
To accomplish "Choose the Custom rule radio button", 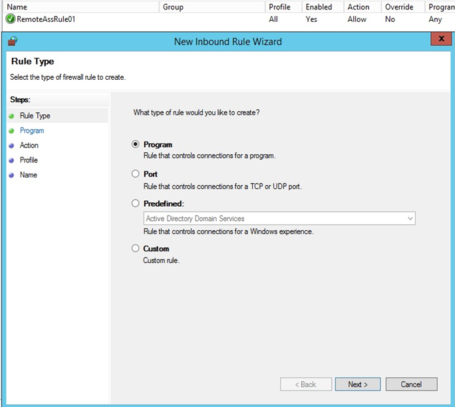I will 136,249.
